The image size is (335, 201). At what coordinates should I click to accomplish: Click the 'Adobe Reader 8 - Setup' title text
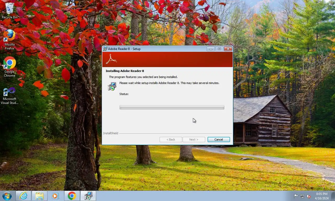124,49
